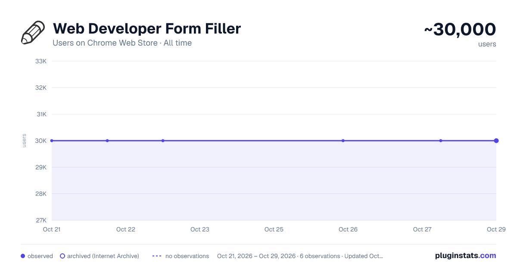Select the data point just before Oct 26
517x271 pixels.
(x=343, y=141)
